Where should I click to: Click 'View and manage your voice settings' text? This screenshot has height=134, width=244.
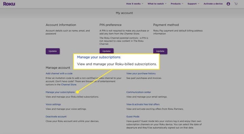coord(66,109)
